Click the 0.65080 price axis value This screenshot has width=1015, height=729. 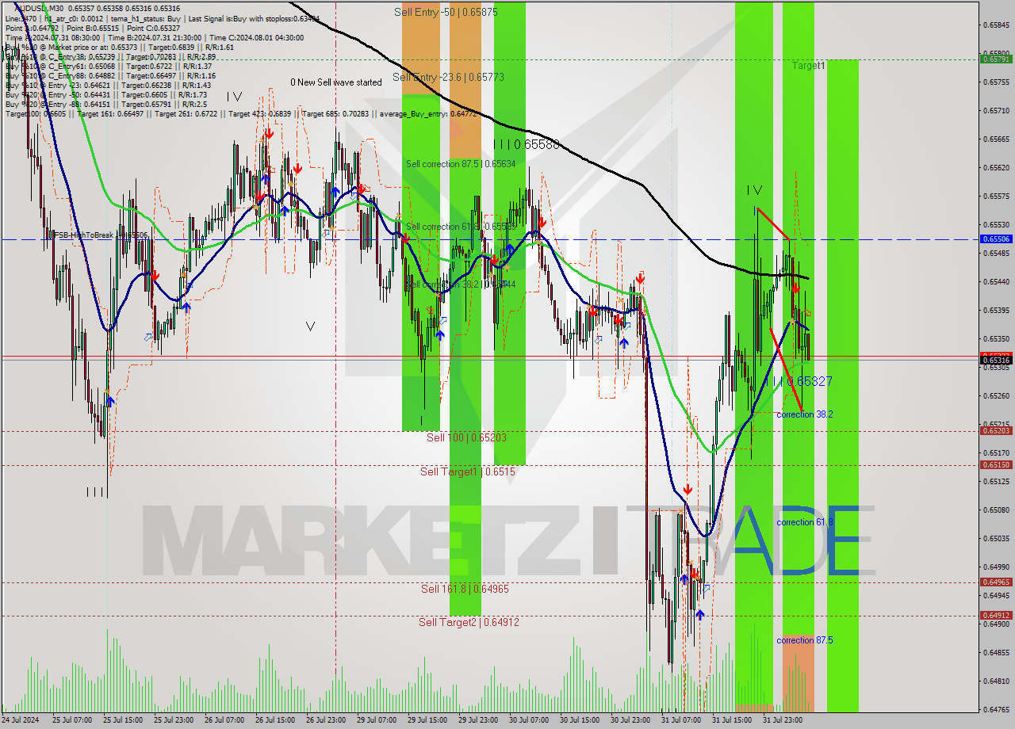[996, 510]
